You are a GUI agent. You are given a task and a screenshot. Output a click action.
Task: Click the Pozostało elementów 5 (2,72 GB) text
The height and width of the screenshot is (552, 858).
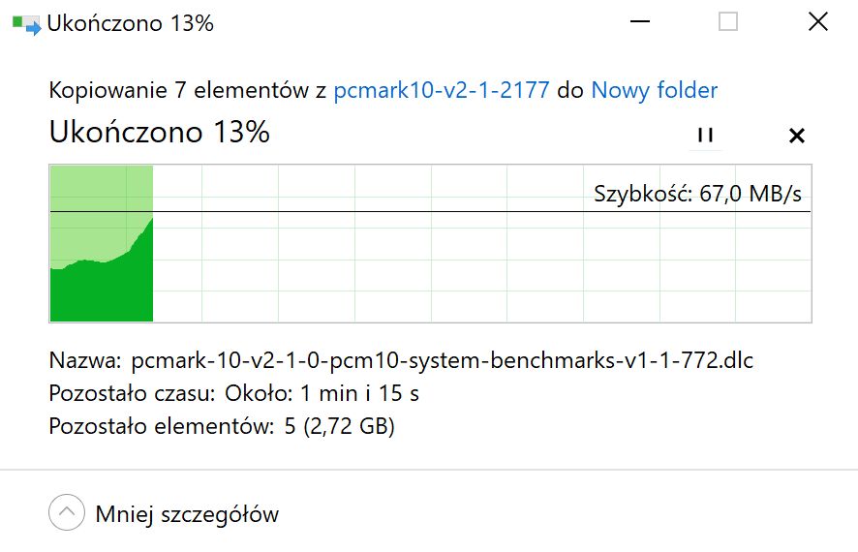click(222, 426)
